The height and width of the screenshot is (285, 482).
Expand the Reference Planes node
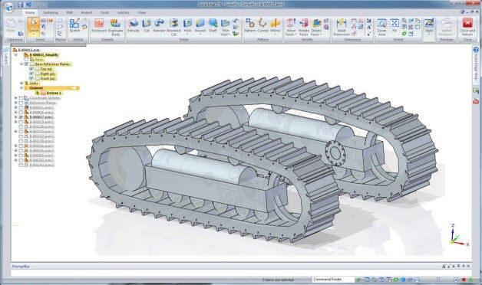click(15, 103)
